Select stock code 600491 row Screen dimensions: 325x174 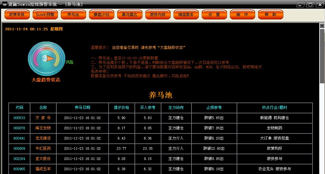(19, 138)
